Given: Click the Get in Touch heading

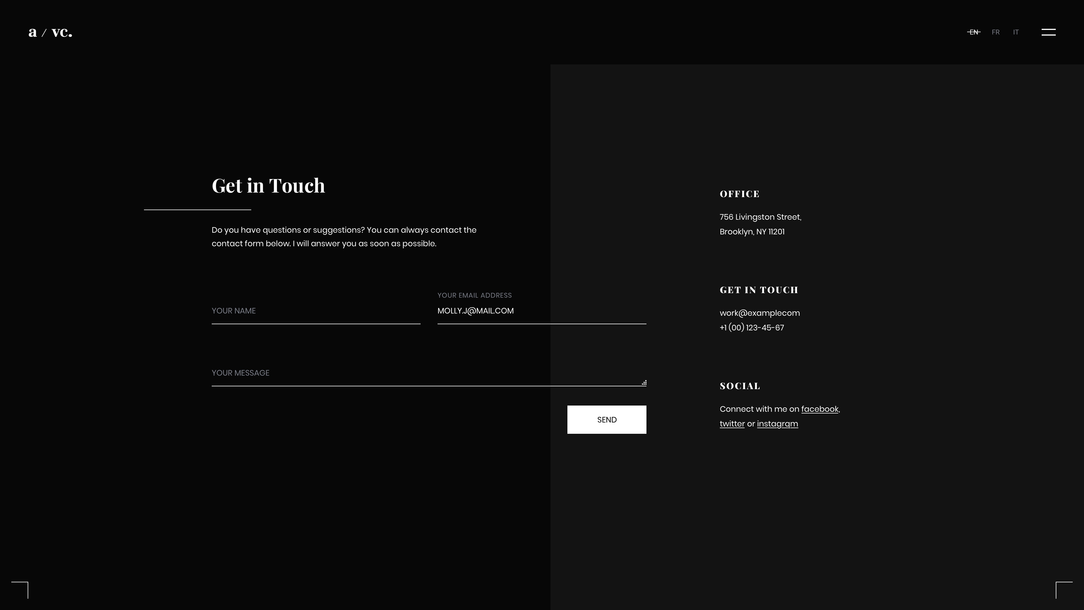Looking at the screenshot, I should click(268, 186).
